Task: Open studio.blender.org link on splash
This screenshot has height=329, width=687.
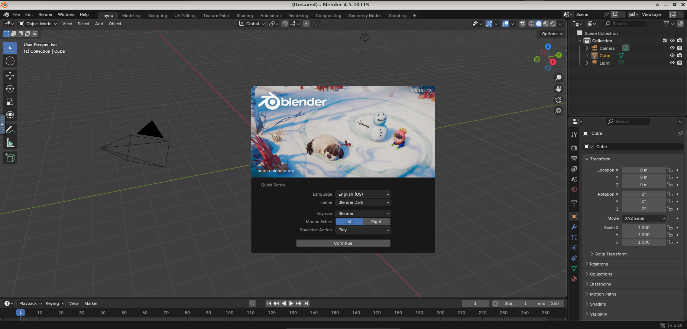Action: tap(276, 171)
